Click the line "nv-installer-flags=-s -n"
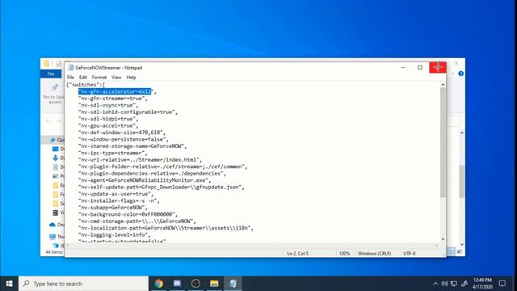Image resolution: width=517 pixels, height=291 pixels. 119,200
